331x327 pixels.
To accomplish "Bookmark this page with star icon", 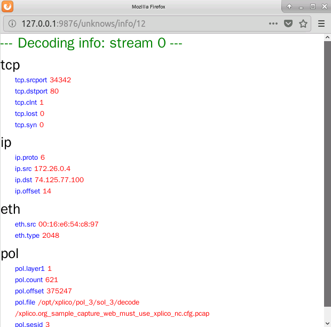I will pos(303,24).
